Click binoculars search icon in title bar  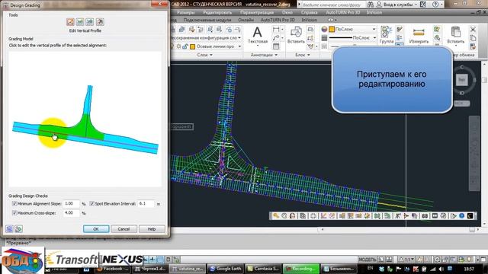371,5
